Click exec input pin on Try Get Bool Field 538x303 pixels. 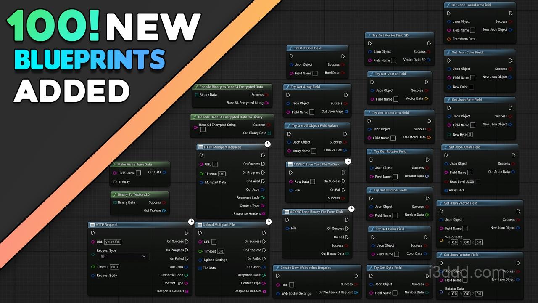click(x=291, y=56)
